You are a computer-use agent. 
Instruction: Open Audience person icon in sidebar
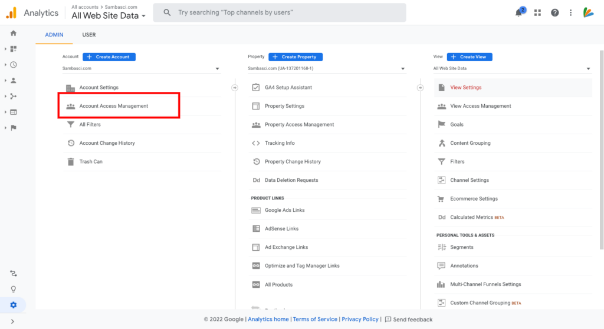click(14, 80)
